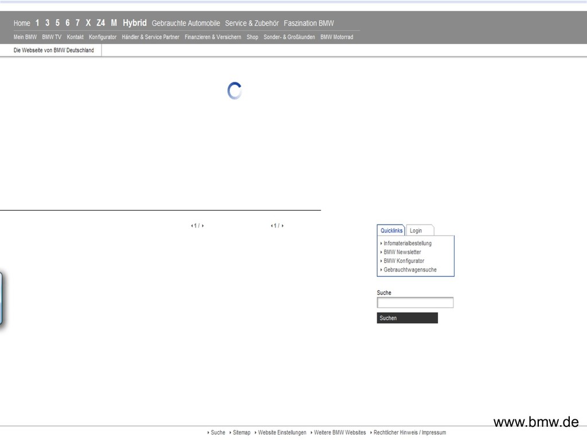
Task: Open Gebrauchte Automobile menu
Action: tap(186, 23)
